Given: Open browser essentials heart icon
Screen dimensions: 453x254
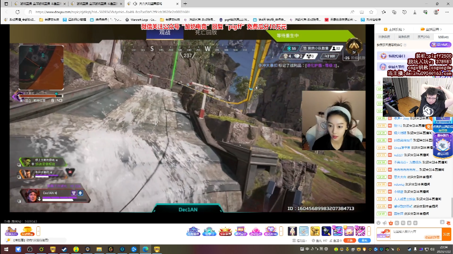Looking at the screenshot, I should coord(425,12).
